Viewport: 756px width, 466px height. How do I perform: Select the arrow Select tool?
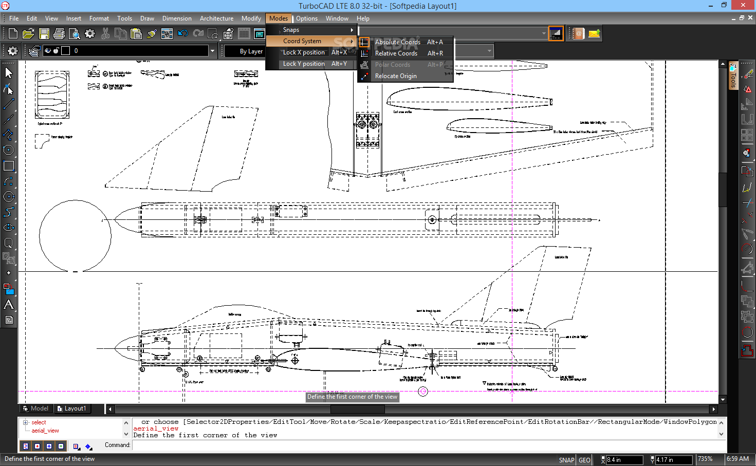coord(9,73)
